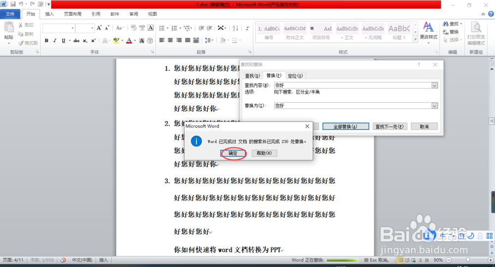495x267 pixels.
Task: Zoom in with the plus button
Action: click(490, 260)
